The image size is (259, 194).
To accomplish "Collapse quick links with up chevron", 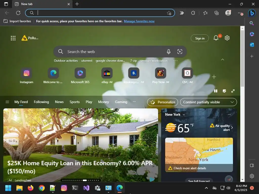I will click(223, 60).
